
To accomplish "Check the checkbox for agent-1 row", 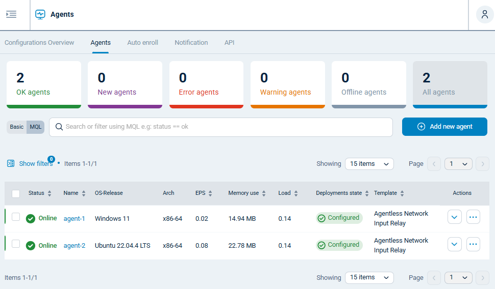I will click(x=16, y=217).
